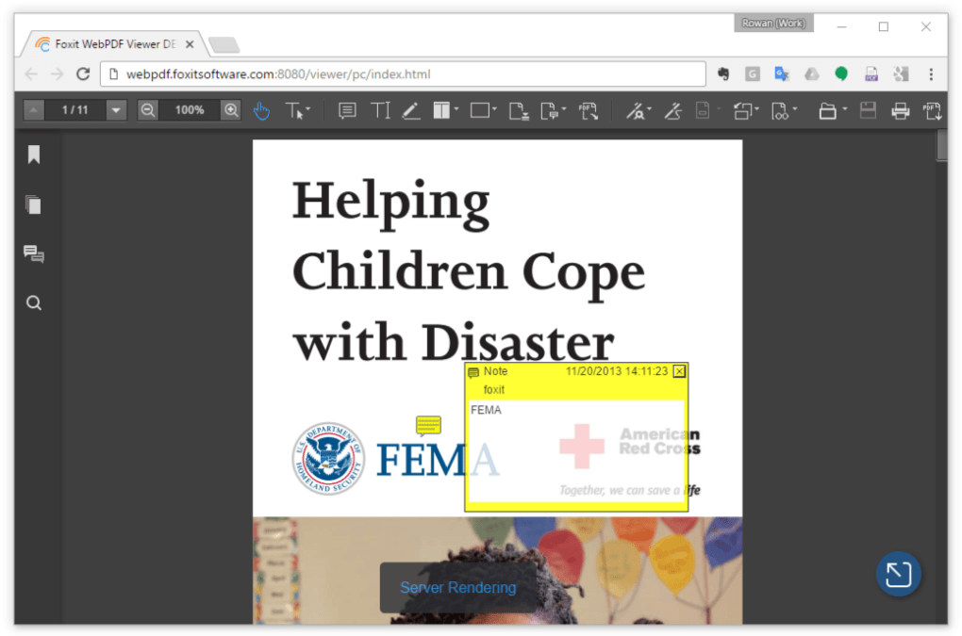
Task: Click the ink signature pen icon
Action: [672, 111]
